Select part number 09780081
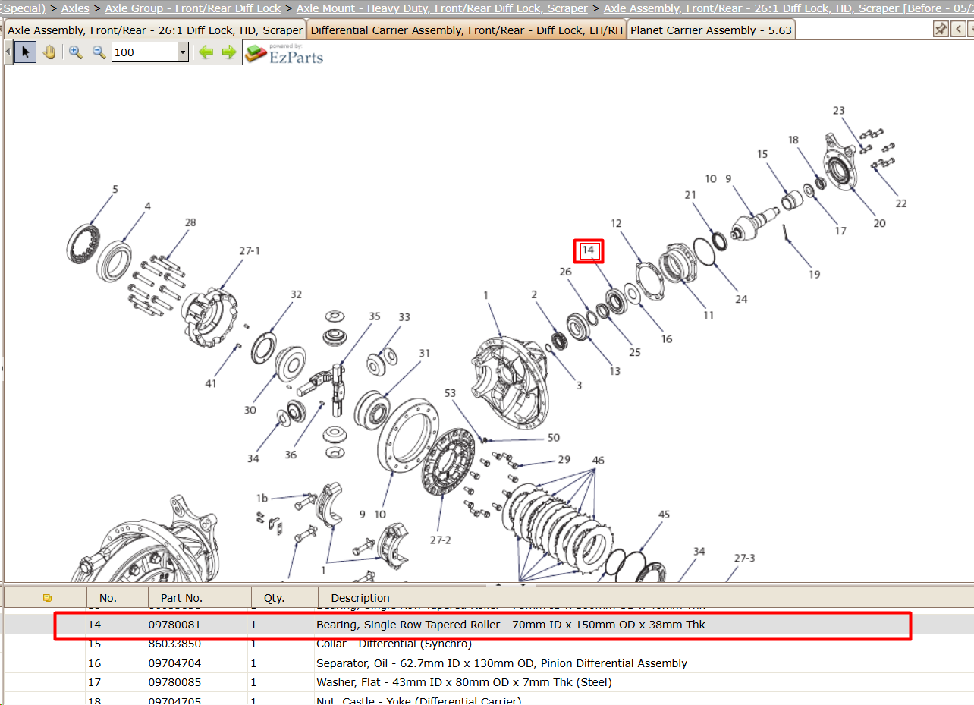 [174, 625]
